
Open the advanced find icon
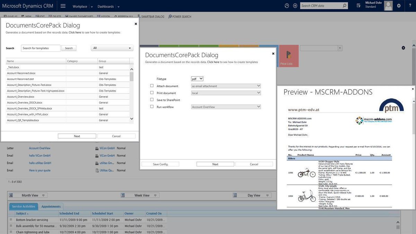coord(359,6)
